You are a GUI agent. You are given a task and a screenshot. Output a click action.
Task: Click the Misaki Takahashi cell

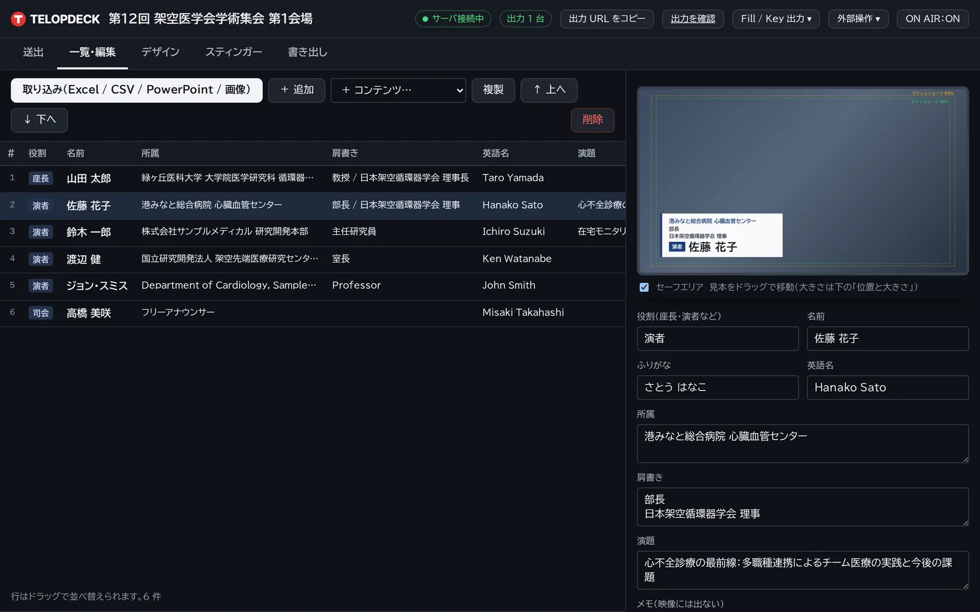coord(523,313)
